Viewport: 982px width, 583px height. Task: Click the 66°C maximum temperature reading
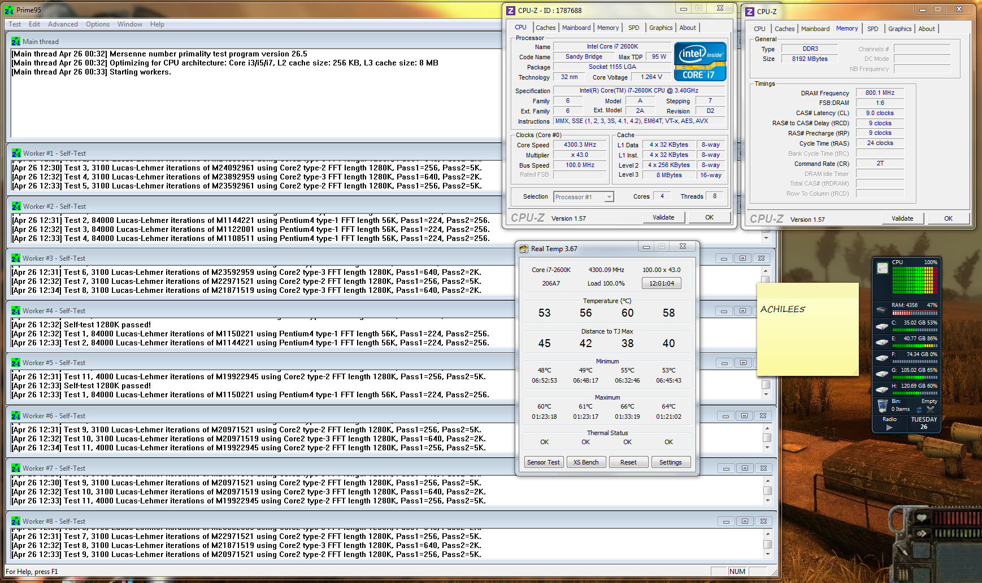click(x=627, y=406)
